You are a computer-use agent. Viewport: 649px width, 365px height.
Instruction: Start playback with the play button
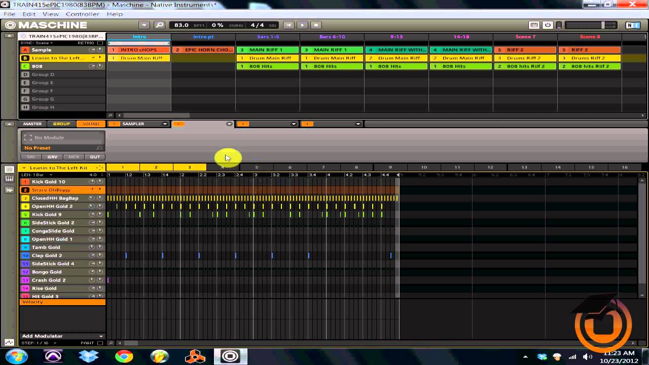[x=302, y=25]
